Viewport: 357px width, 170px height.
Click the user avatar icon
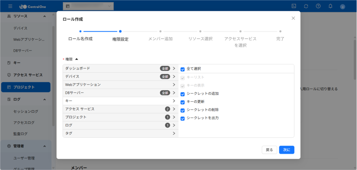tap(342, 6)
